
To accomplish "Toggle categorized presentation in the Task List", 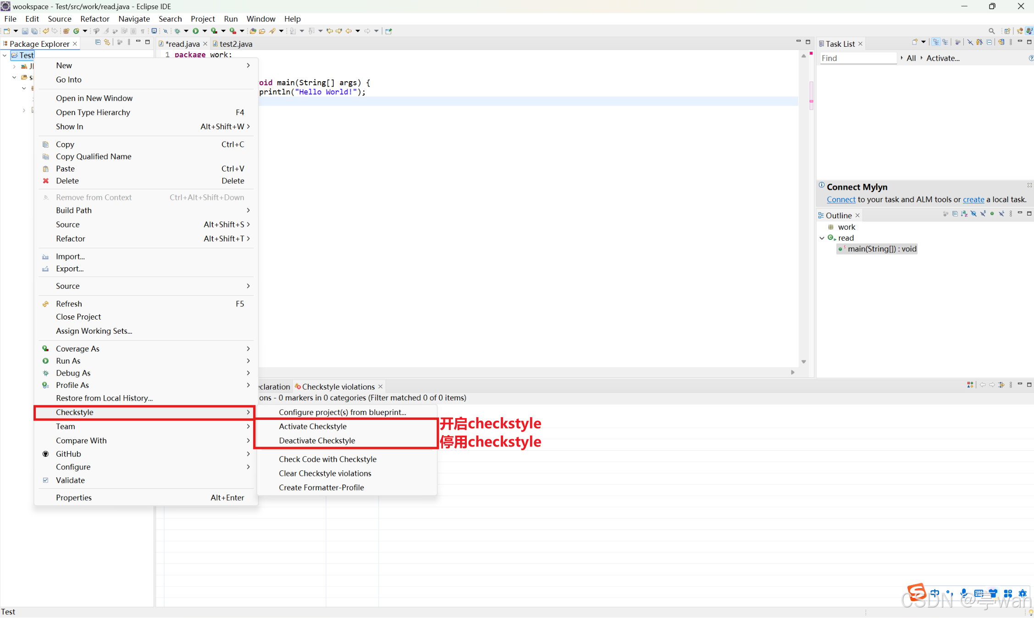I will pyautogui.click(x=936, y=42).
